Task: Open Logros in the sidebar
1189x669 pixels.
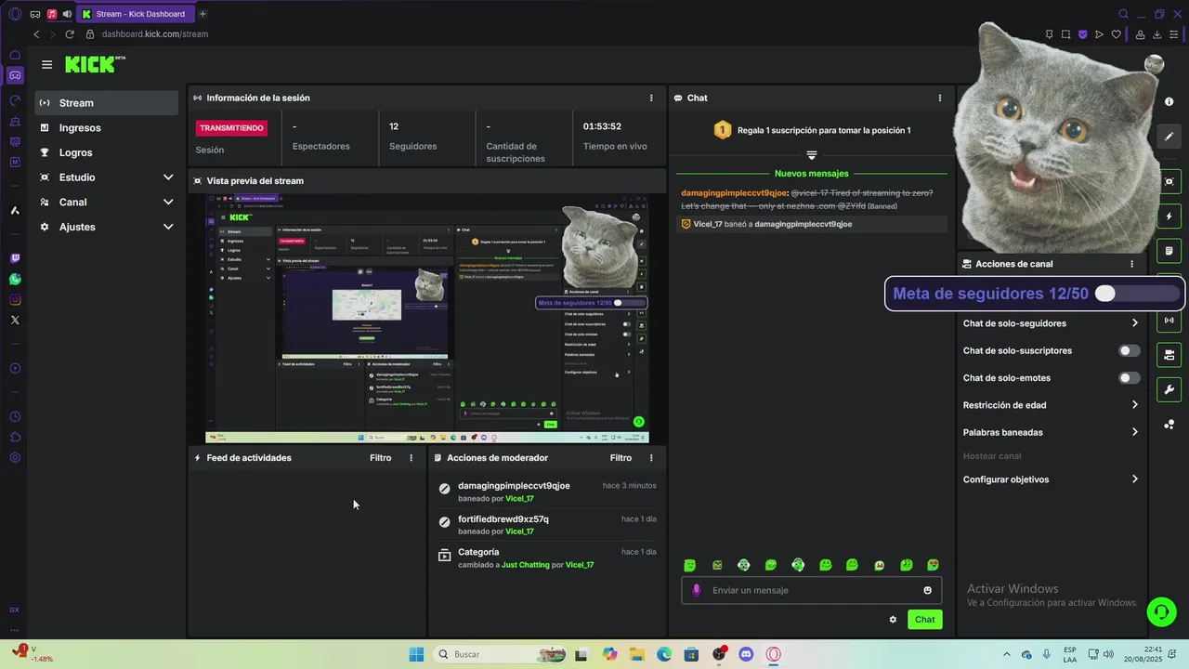Action: tap(107, 152)
